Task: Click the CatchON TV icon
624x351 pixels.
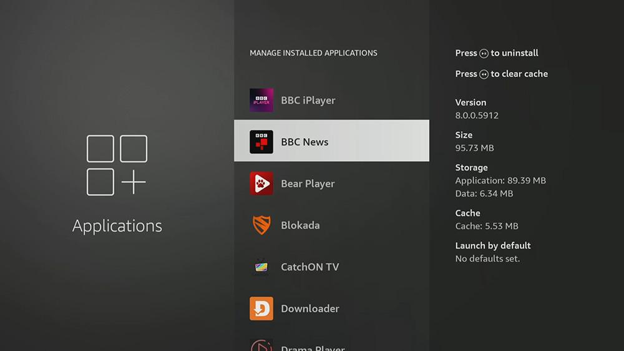Action: coord(261,267)
